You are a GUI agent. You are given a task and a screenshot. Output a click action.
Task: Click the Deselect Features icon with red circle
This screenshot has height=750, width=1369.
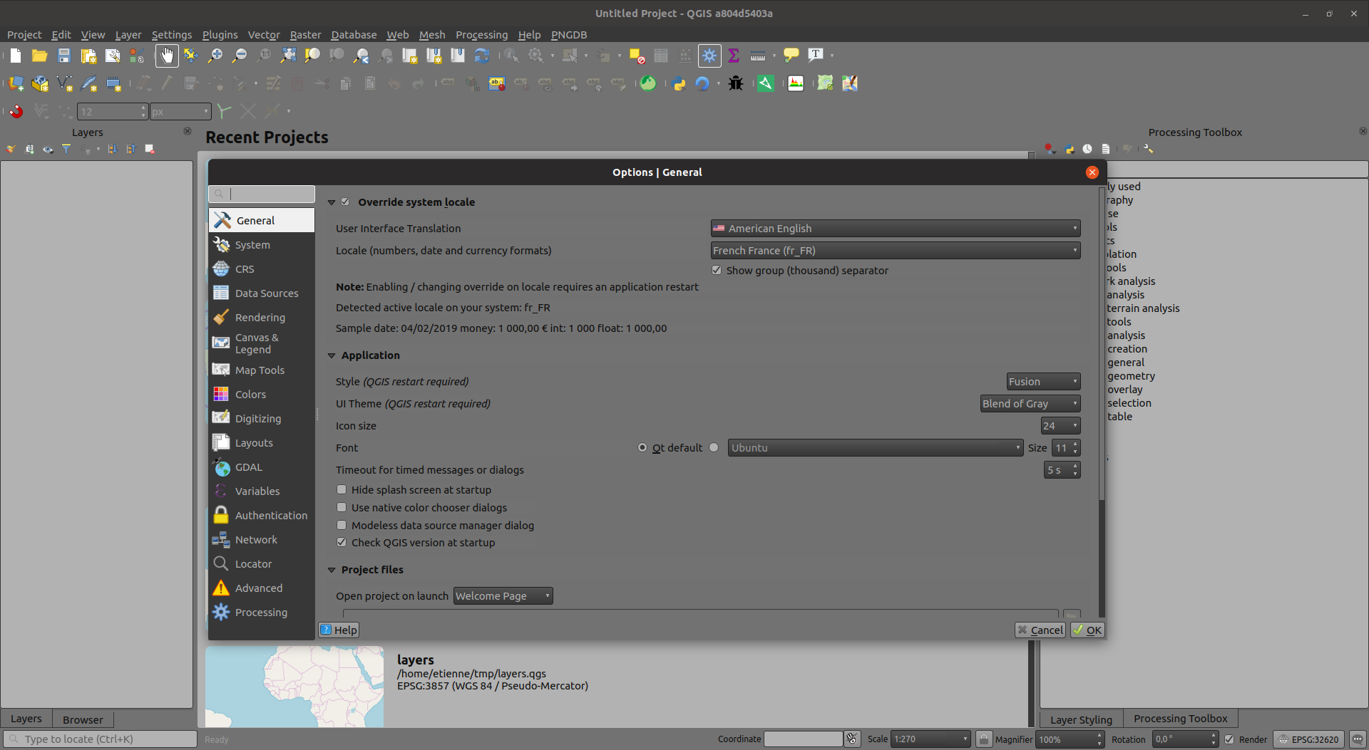pyautogui.click(x=637, y=56)
